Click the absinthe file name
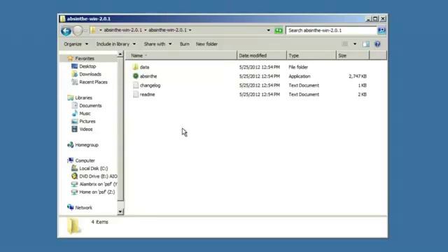Viewport: 448px width, 252px height. coord(148,76)
